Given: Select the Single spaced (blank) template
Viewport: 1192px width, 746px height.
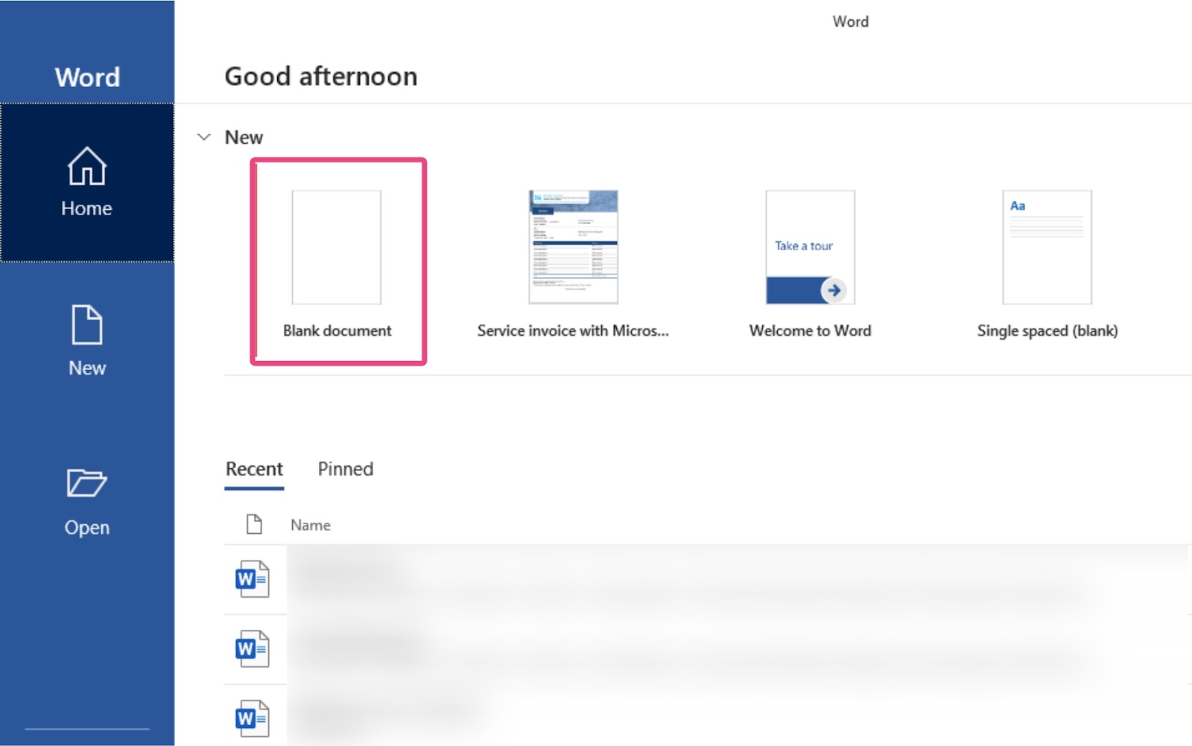Looking at the screenshot, I should (1047, 247).
